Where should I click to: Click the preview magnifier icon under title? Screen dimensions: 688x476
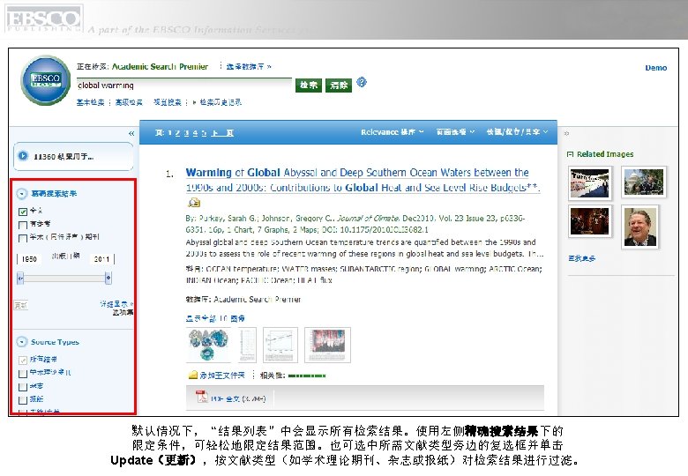pyautogui.click(x=194, y=203)
